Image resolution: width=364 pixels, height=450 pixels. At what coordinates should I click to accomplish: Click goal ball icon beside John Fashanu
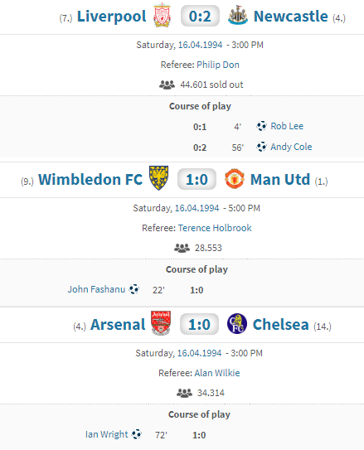pos(134,289)
